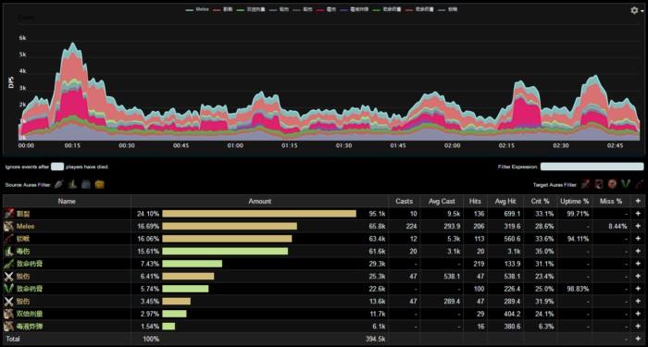Expand the 5.74% 致命药膏 row
Screen dimensions: 648x347
[638, 289]
